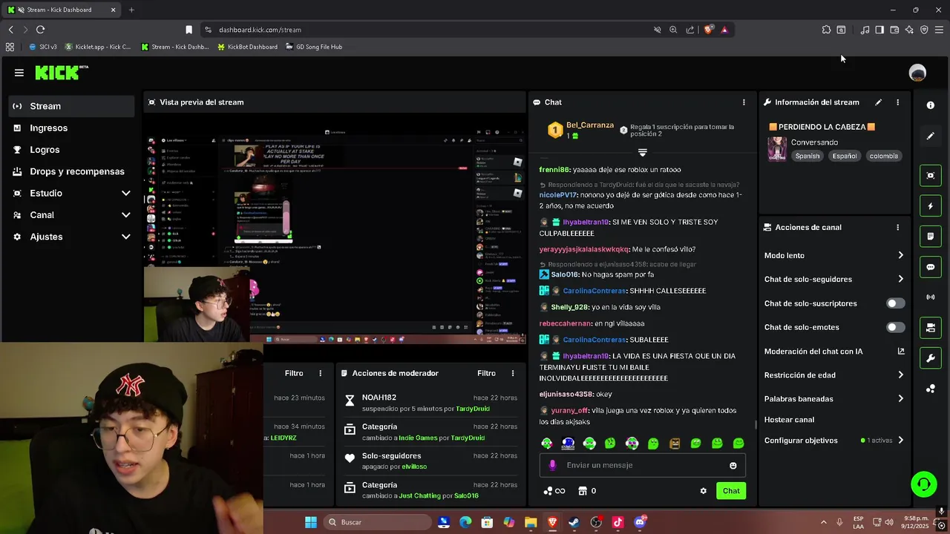Open the green support headset button
This screenshot has width=950, height=534.
pos(924,484)
